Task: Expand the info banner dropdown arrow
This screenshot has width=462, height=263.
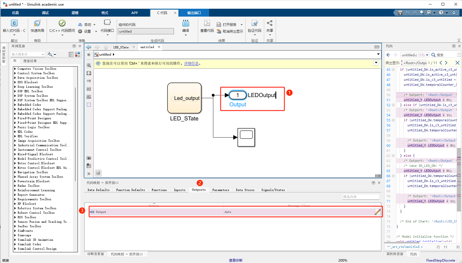Action: click(x=376, y=63)
